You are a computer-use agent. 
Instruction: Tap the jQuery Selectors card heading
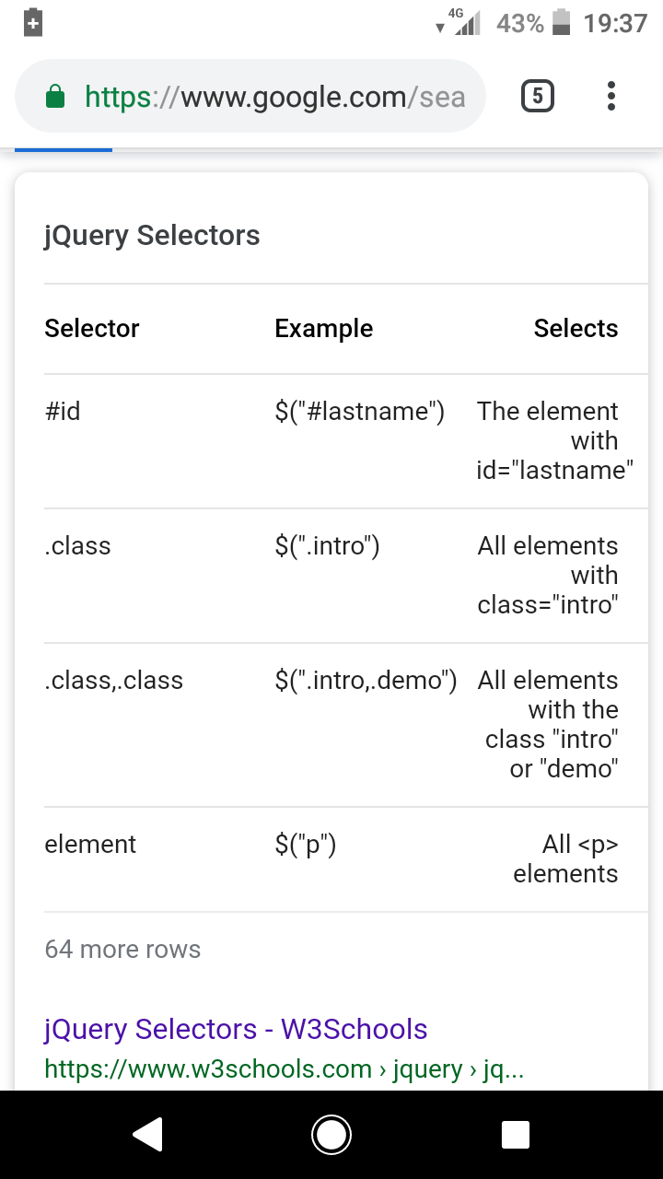coord(152,235)
